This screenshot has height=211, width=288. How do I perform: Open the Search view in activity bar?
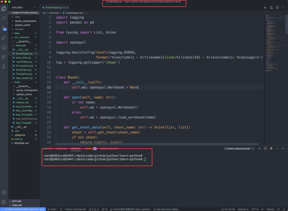click(x=4, y=18)
